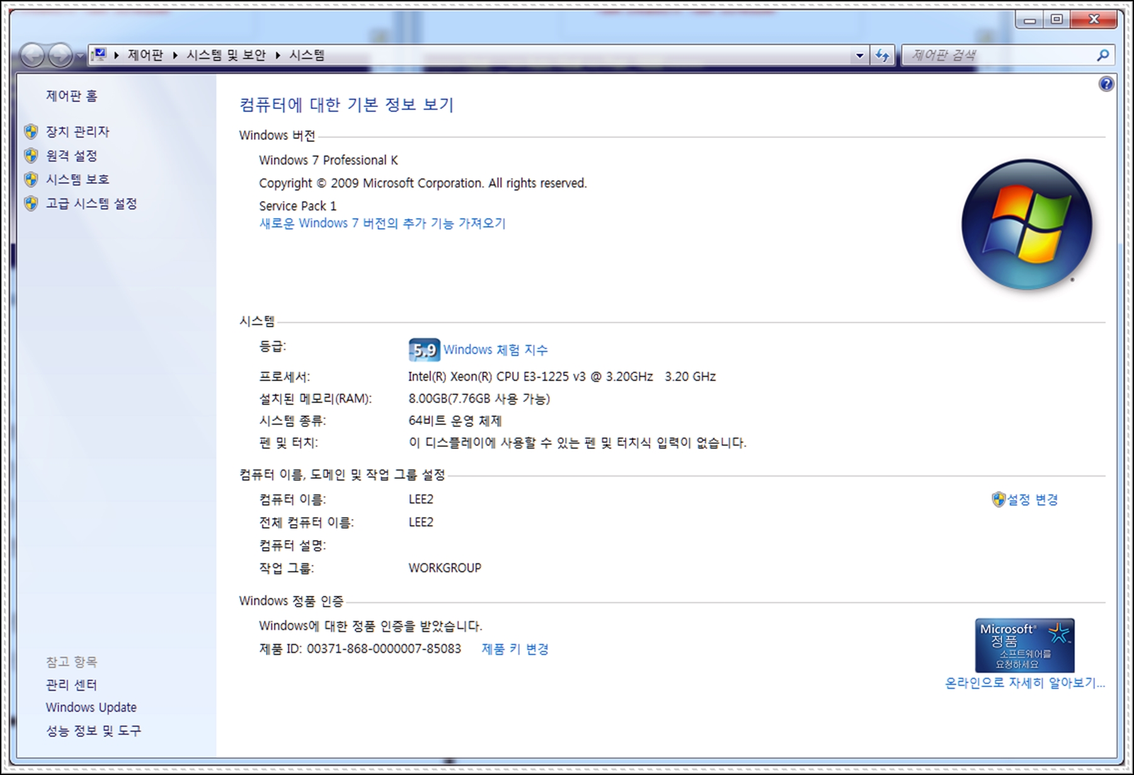Image resolution: width=1134 pixels, height=775 pixels.
Task: Open 새로운 Windows 7 버전의 추가 기능 가져오기 link
Action: [382, 223]
